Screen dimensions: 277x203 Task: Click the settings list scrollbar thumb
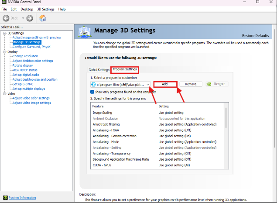tap(226, 117)
